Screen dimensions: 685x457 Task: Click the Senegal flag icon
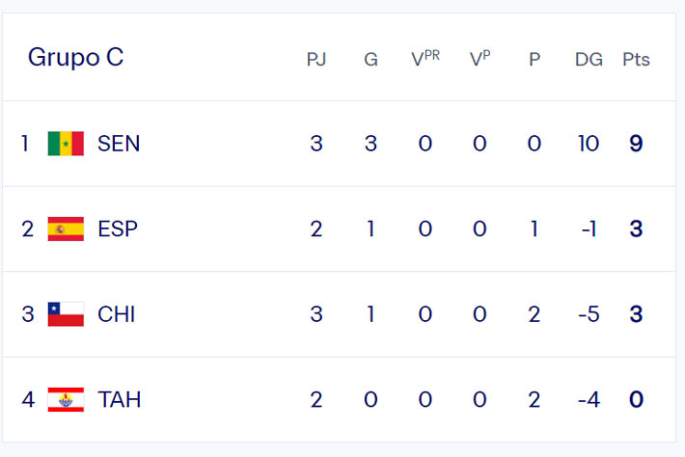(x=66, y=144)
